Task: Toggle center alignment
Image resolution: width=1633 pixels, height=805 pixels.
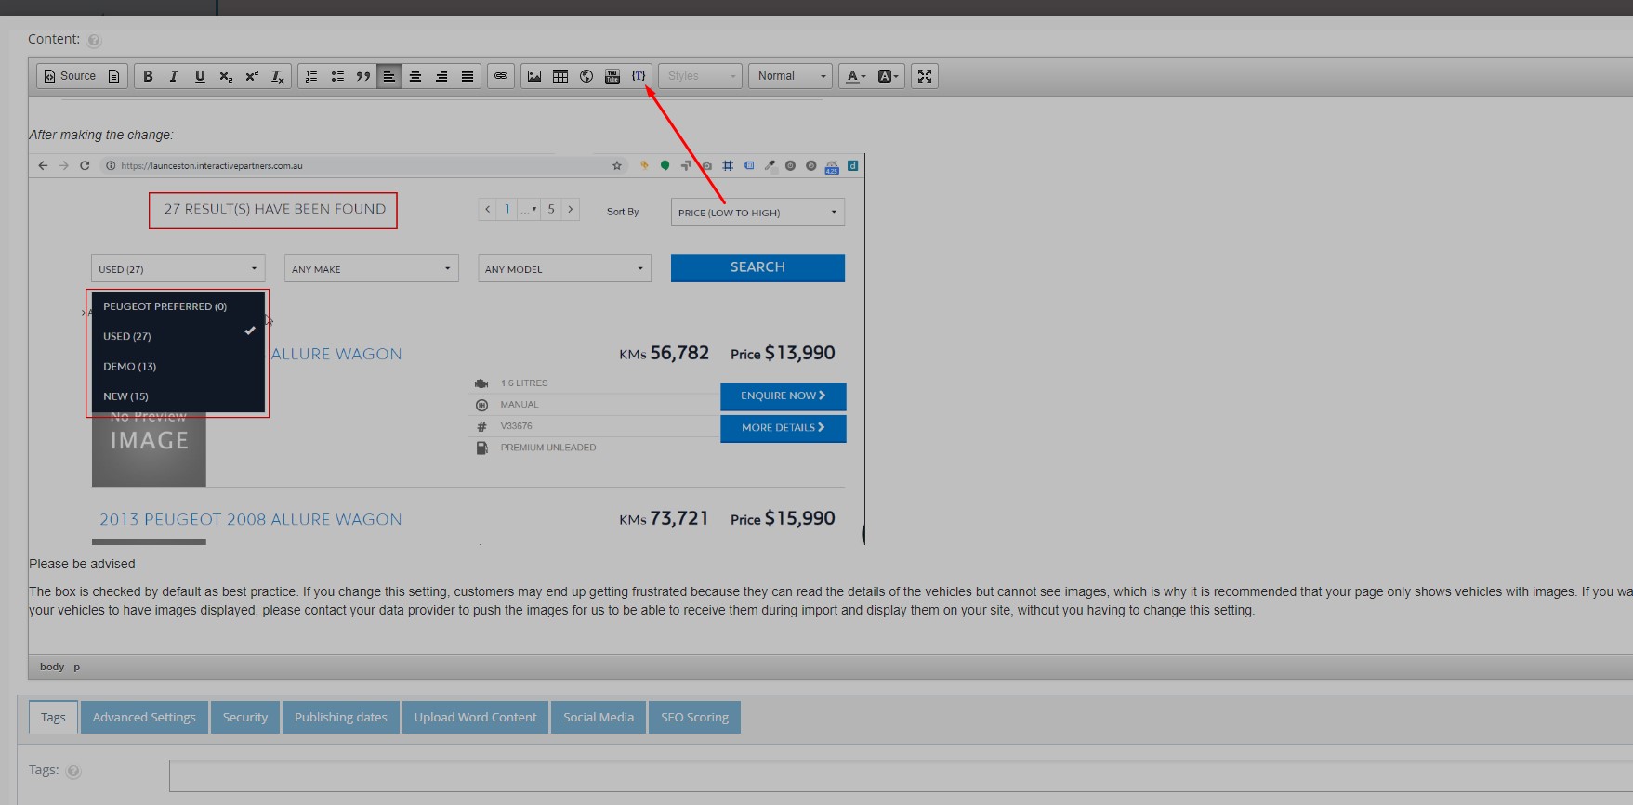Action: (x=415, y=76)
